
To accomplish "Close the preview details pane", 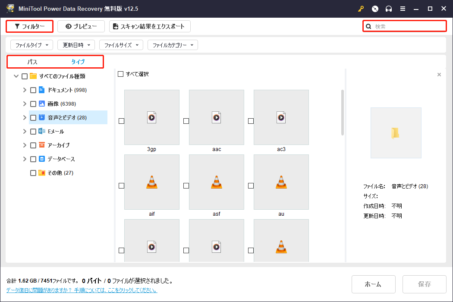I will tap(439, 75).
